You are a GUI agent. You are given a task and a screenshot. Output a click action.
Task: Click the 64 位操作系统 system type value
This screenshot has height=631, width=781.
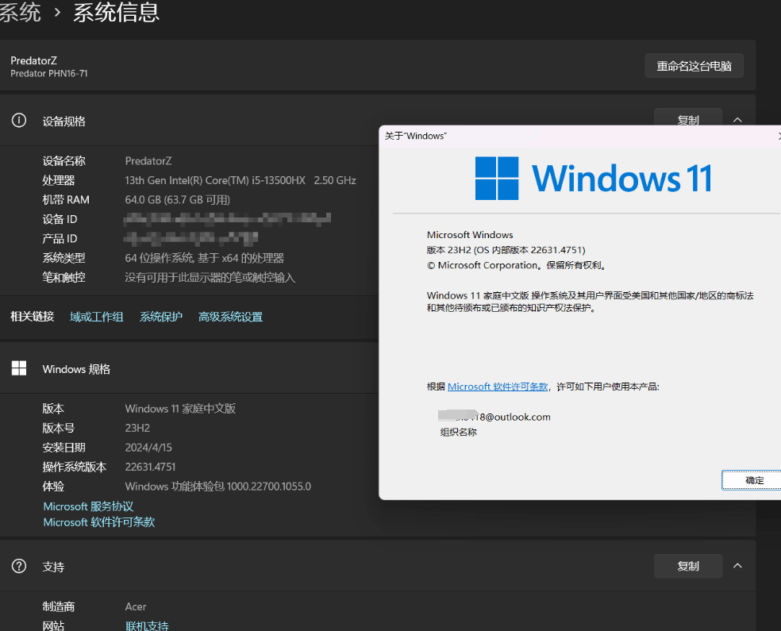tap(204, 258)
